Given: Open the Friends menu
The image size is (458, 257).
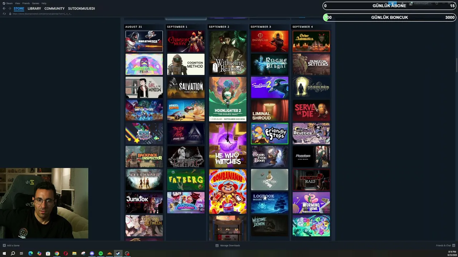Looking at the screenshot, I should (x=26, y=3).
